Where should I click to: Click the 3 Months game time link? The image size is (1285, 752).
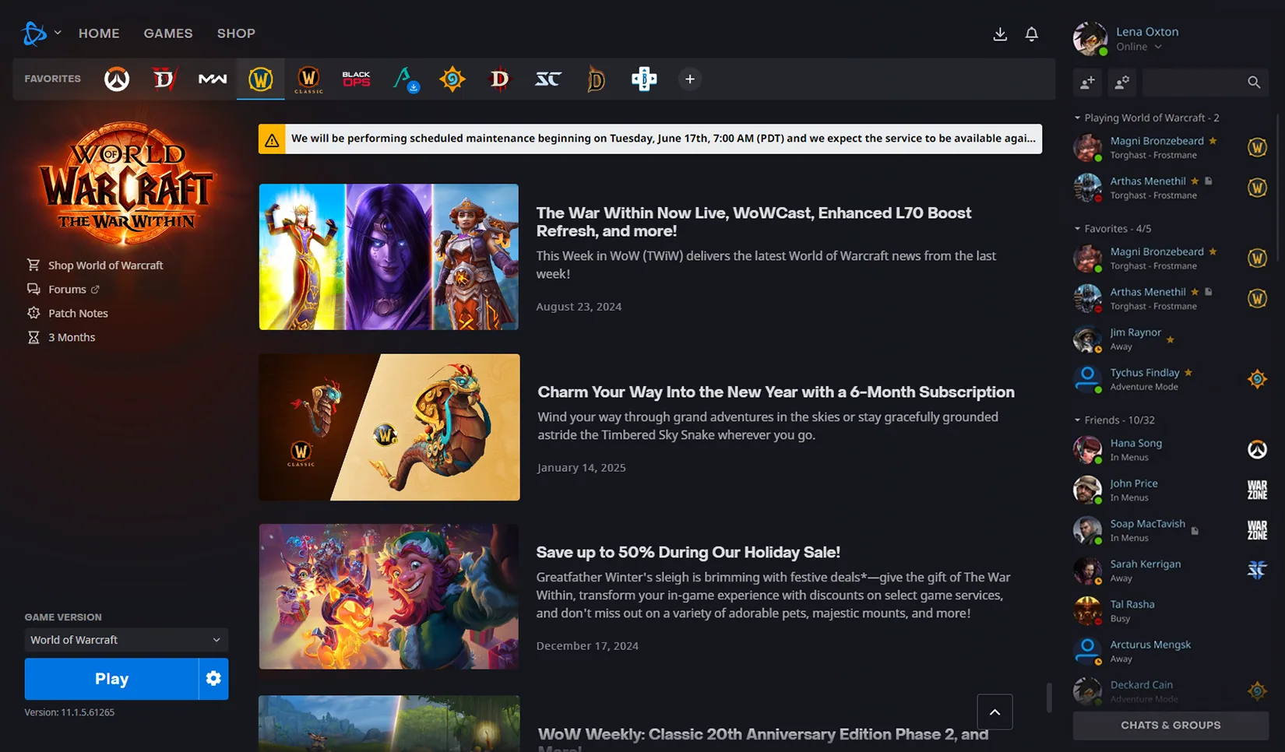[62, 338]
